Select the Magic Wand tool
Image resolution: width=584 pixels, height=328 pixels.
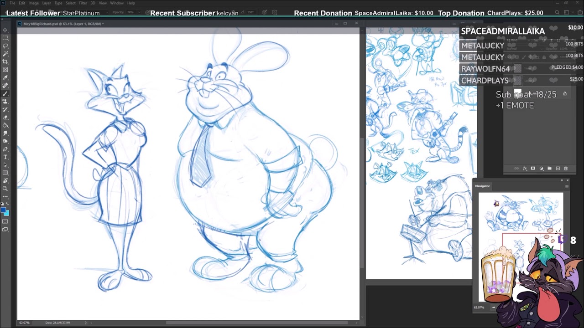tap(5, 54)
